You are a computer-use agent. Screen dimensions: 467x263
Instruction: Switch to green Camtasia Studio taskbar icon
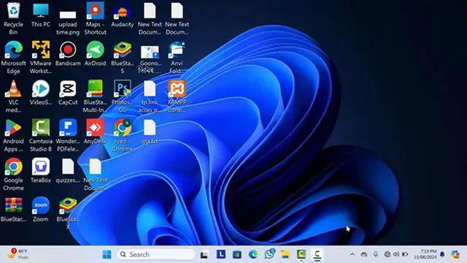pyautogui.click(x=301, y=254)
